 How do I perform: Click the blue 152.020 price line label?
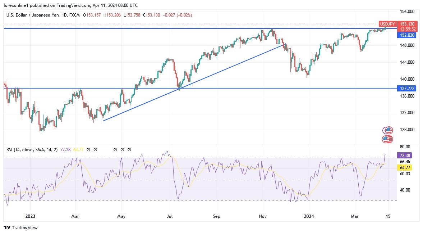click(404, 35)
